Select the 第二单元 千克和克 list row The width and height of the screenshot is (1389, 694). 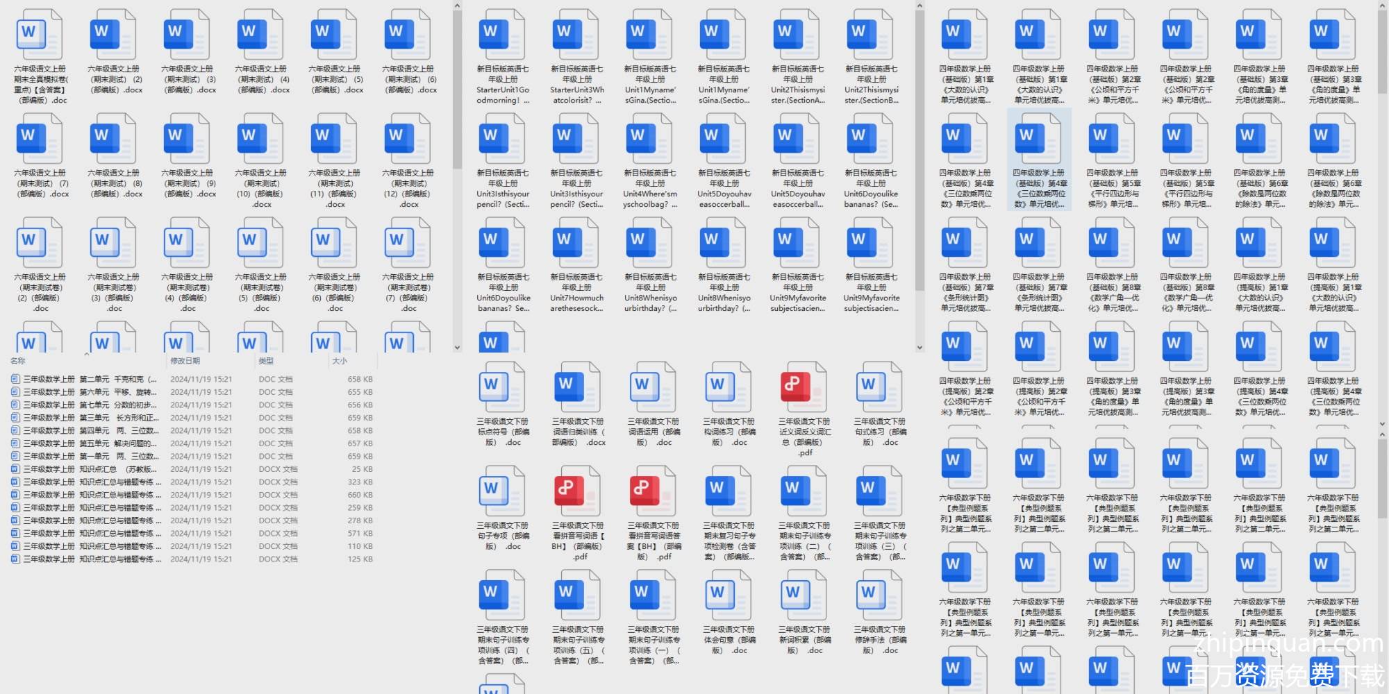coord(90,380)
